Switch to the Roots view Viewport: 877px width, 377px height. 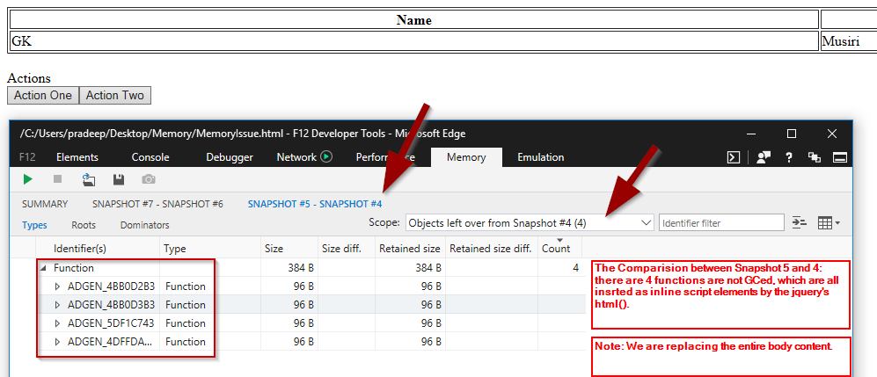click(x=84, y=225)
